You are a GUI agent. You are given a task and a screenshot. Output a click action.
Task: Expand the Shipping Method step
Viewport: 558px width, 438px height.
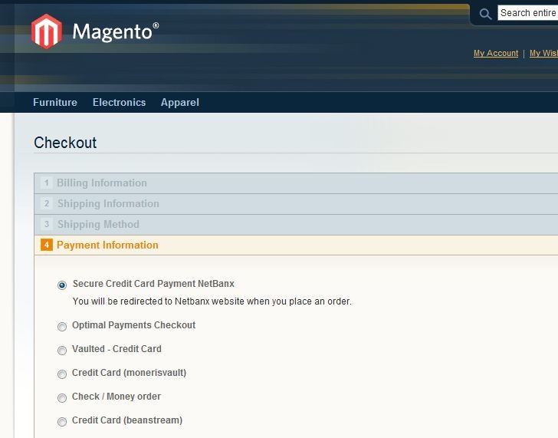tap(296, 224)
